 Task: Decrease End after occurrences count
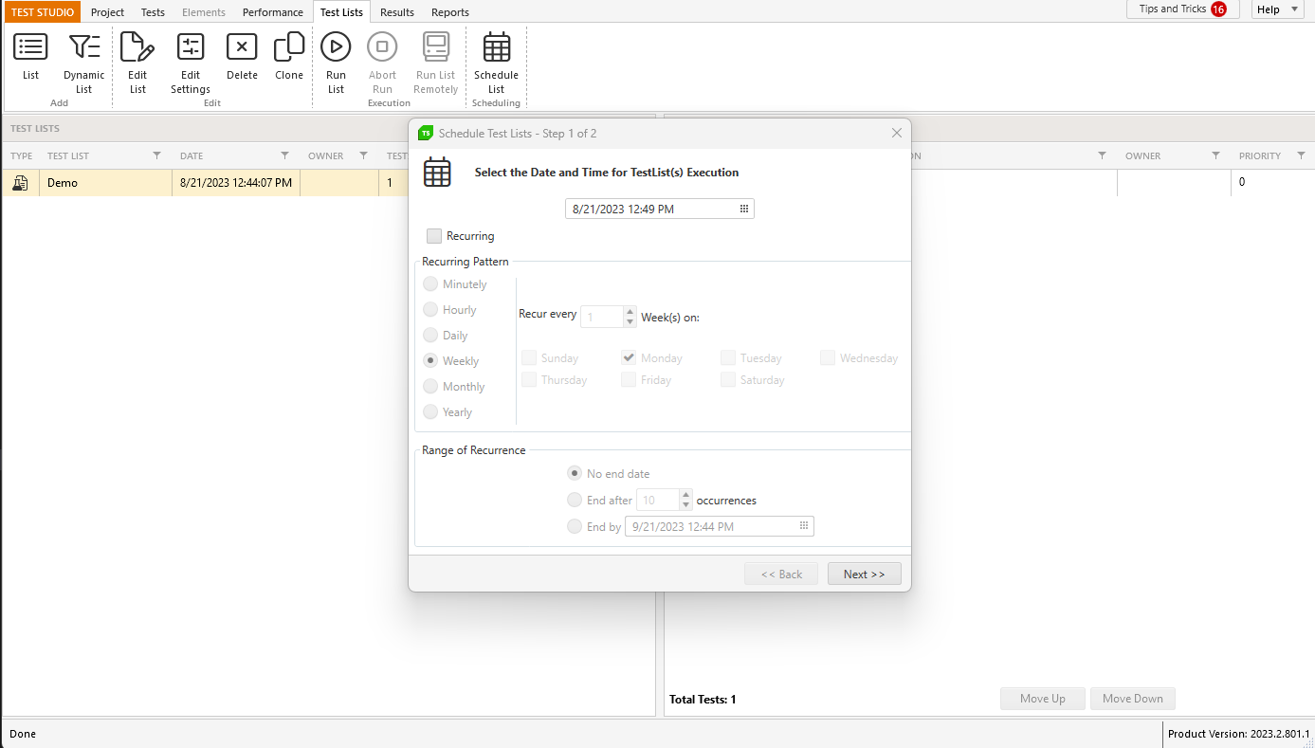pyautogui.click(x=686, y=505)
